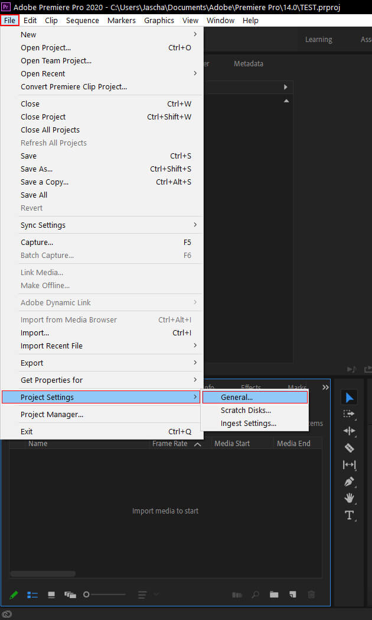Click Automate to Sequence icon
372x620 pixels.
click(237, 595)
